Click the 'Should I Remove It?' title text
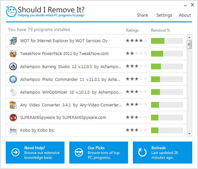Screen dimensions: 198x169 (x=51, y=10)
